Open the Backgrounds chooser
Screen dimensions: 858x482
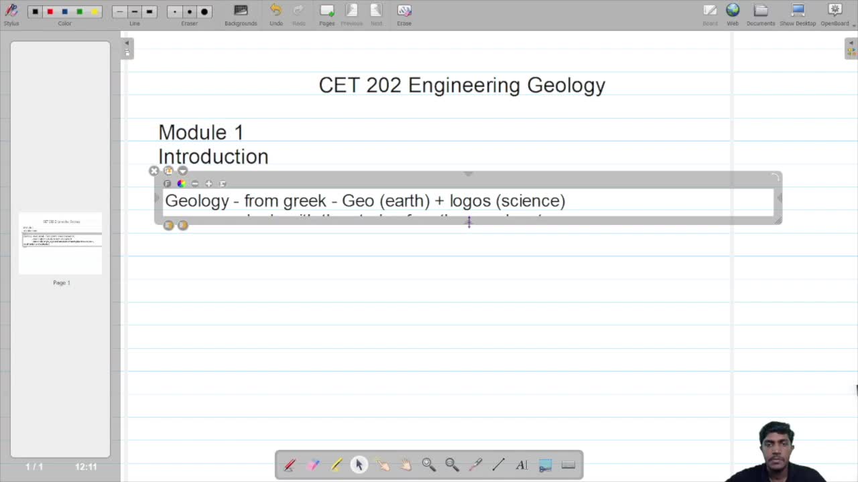(x=241, y=13)
